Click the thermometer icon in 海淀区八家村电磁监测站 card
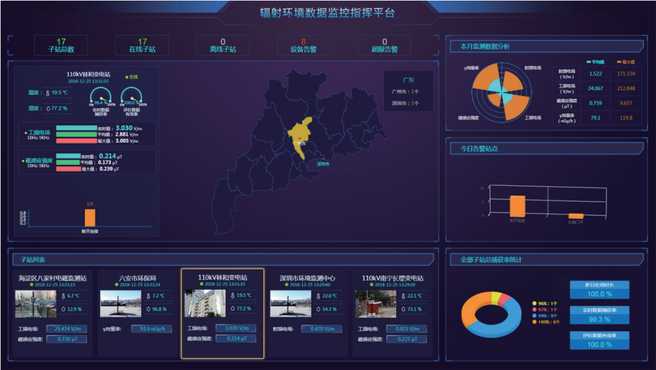The image size is (656, 370). pyautogui.click(x=64, y=296)
